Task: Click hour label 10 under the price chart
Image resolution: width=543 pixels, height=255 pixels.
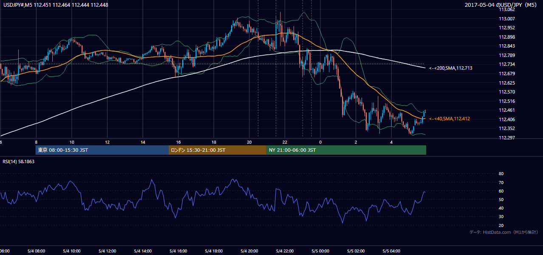Action: (72, 142)
